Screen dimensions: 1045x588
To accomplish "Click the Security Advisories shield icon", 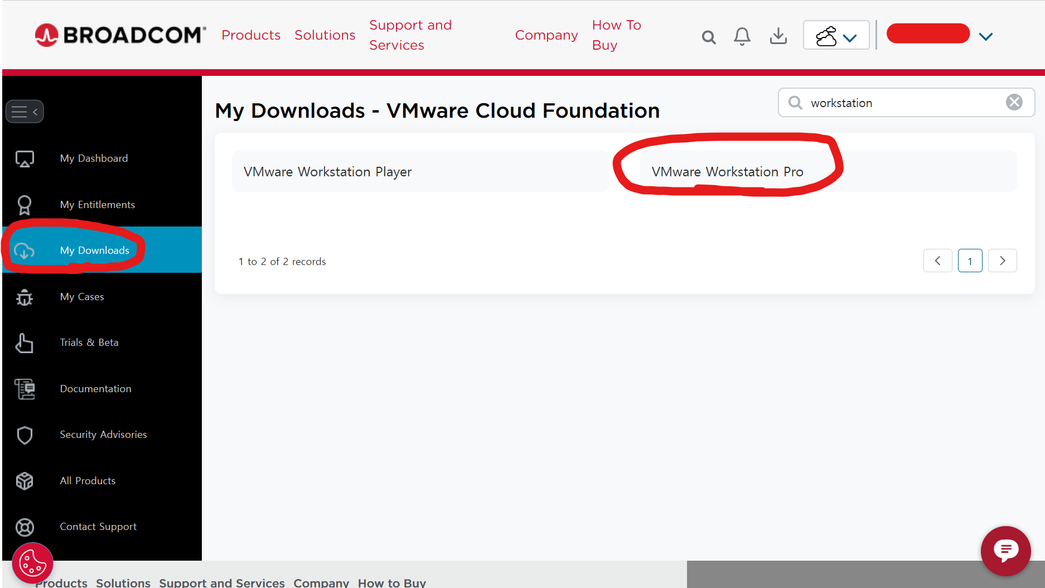I will pos(25,435).
